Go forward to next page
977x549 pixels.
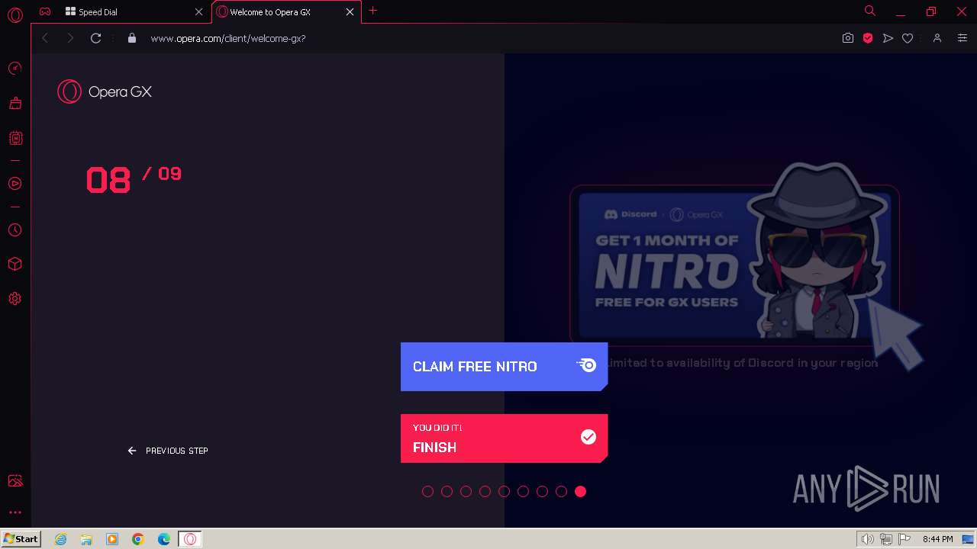[x=70, y=38]
